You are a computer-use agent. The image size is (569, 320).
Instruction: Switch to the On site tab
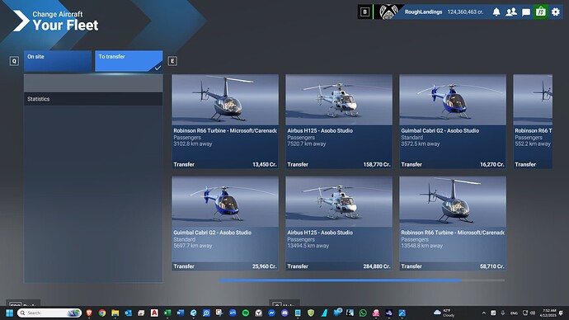(x=58, y=61)
